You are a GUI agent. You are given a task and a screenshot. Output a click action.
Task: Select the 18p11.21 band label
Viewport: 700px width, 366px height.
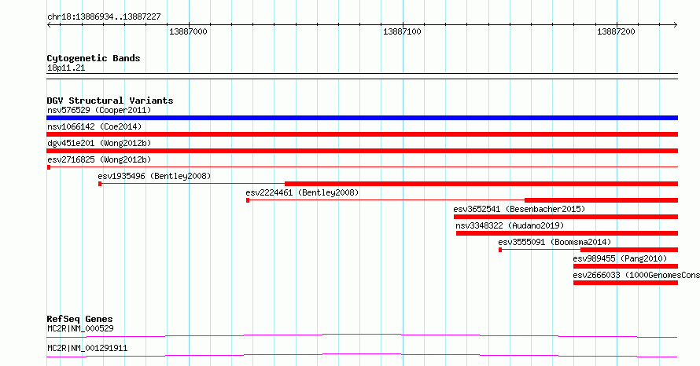coord(66,68)
